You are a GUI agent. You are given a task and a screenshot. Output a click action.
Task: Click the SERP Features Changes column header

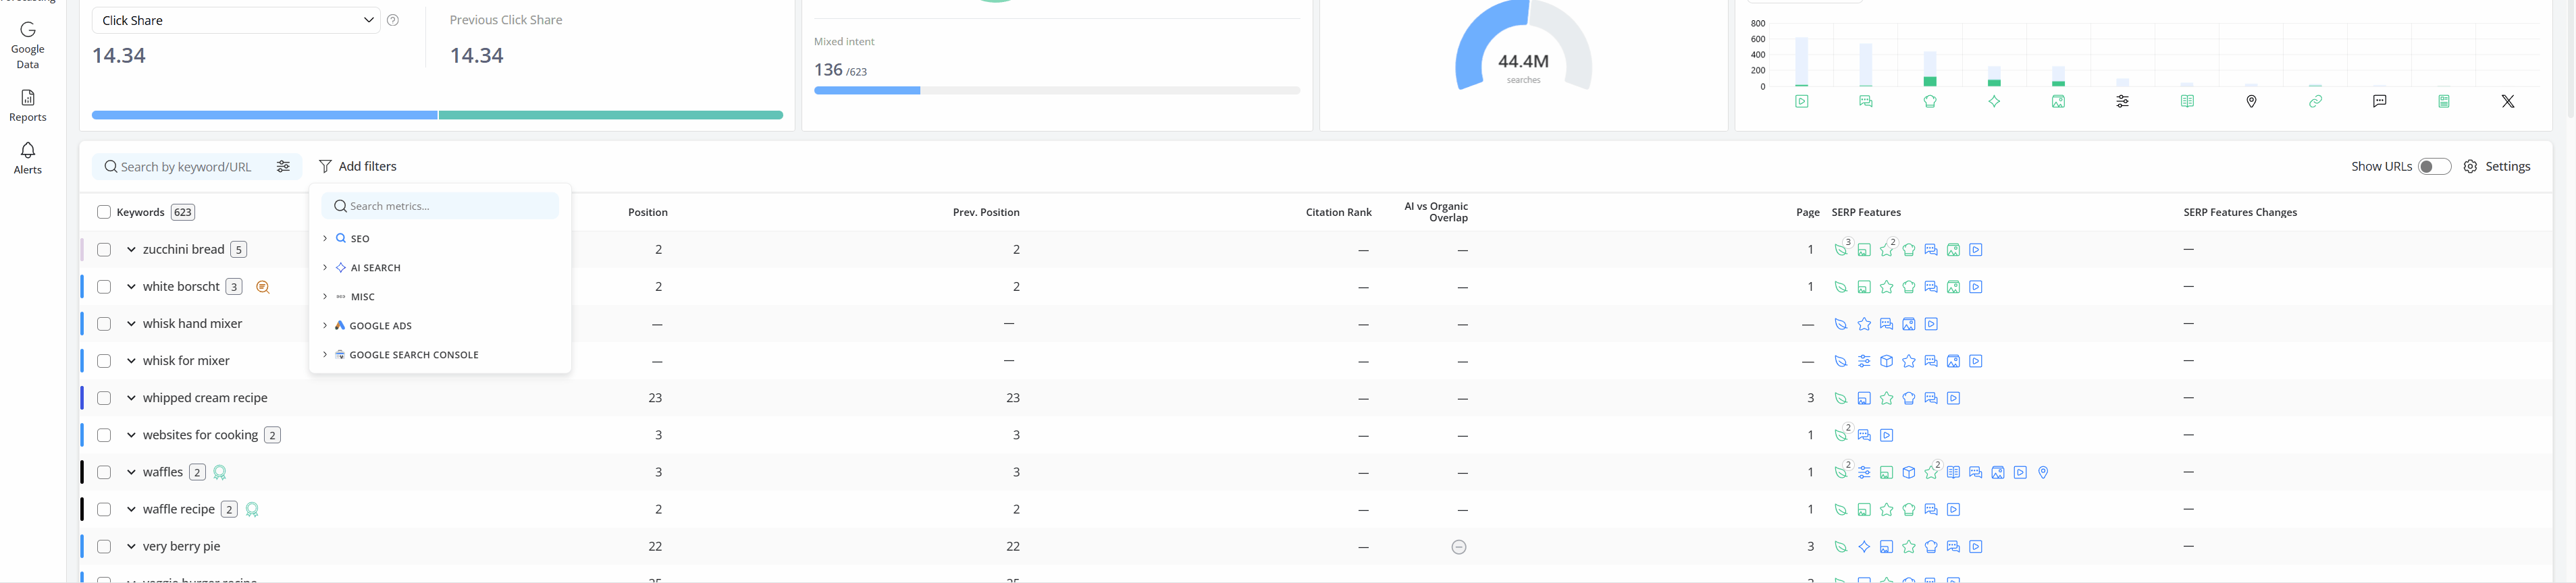click(x=2240, y=212)
